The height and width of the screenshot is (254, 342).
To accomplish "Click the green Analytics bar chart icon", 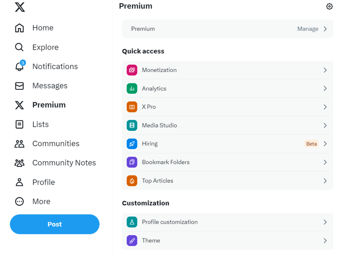I will [132, 88].
